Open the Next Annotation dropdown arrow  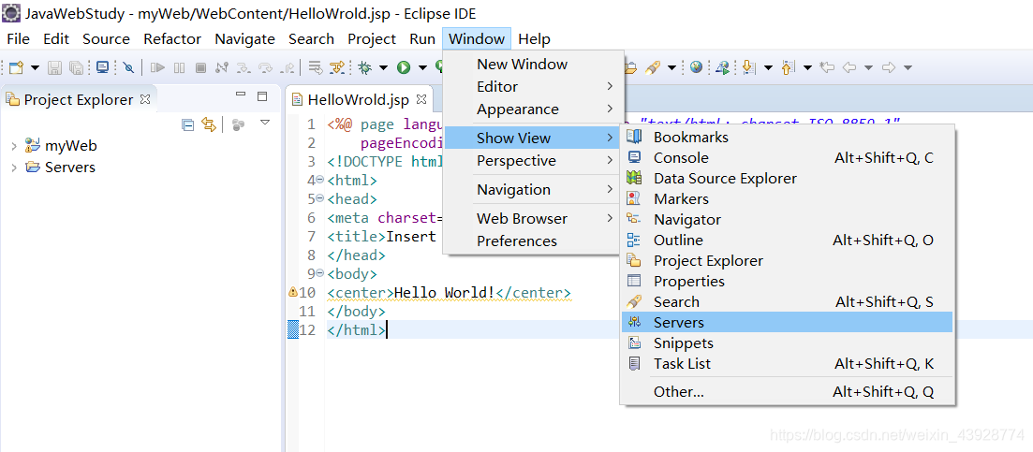768,67
